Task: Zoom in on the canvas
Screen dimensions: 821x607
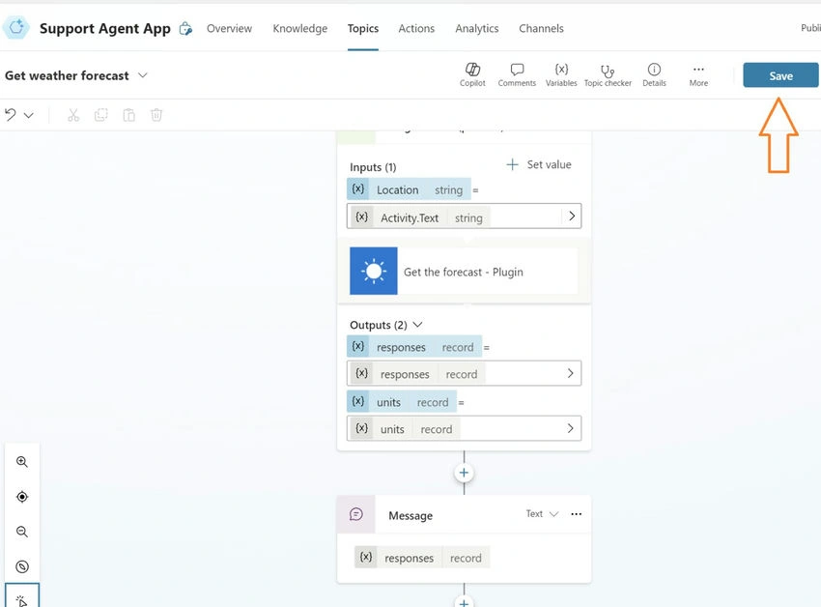Action: tap(22, 462)
